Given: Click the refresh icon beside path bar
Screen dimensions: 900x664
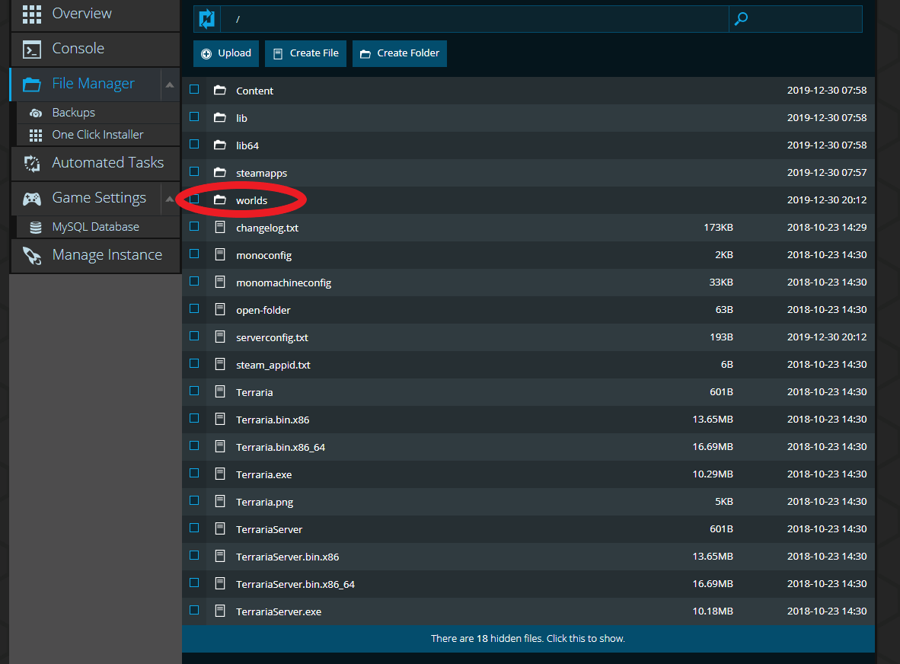Looking at the screenshot, I should pyautogui.click(x=206, y=19).
